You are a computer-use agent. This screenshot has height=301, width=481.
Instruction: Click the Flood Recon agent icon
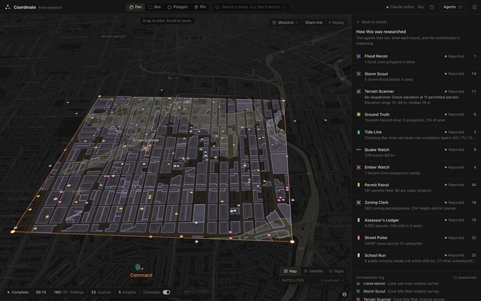click(358, 56)
